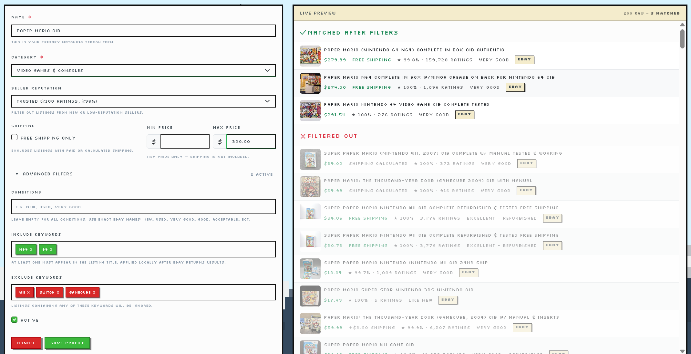The width and height of the screenshot is (691, 354).
Task: Click the live preview scrollbar down arrow
Action: 682,351
